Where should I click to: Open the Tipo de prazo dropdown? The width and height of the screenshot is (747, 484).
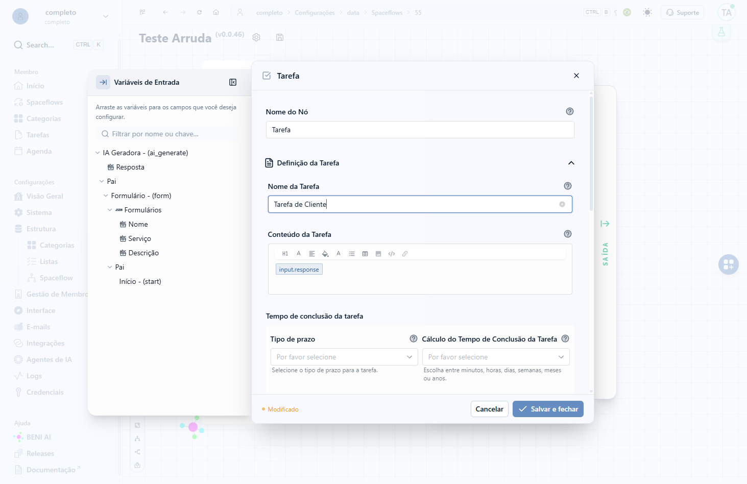point(344,357)
